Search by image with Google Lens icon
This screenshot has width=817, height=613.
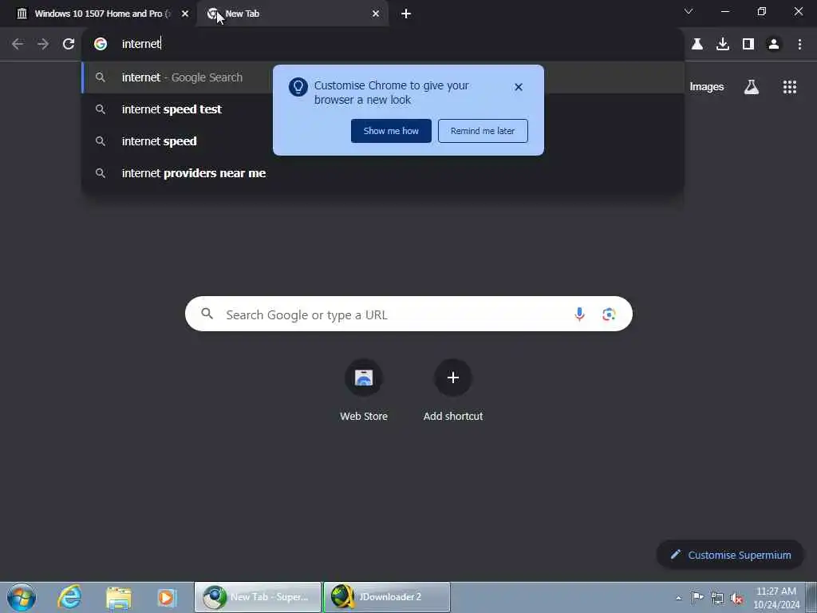[x=609, y=314]
